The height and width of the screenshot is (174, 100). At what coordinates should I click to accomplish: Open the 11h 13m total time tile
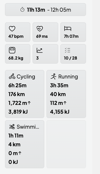[x=45, y=10]
